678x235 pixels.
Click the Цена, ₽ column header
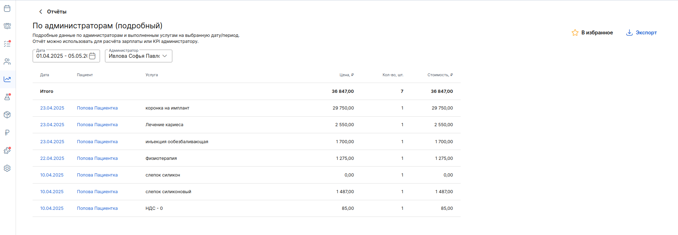(x=346, y=75)
